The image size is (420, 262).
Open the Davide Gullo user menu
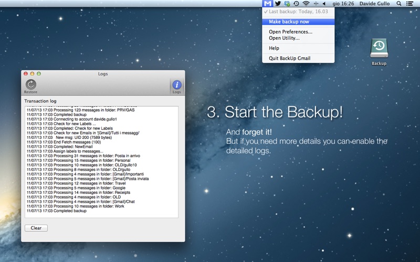(374, 4)
